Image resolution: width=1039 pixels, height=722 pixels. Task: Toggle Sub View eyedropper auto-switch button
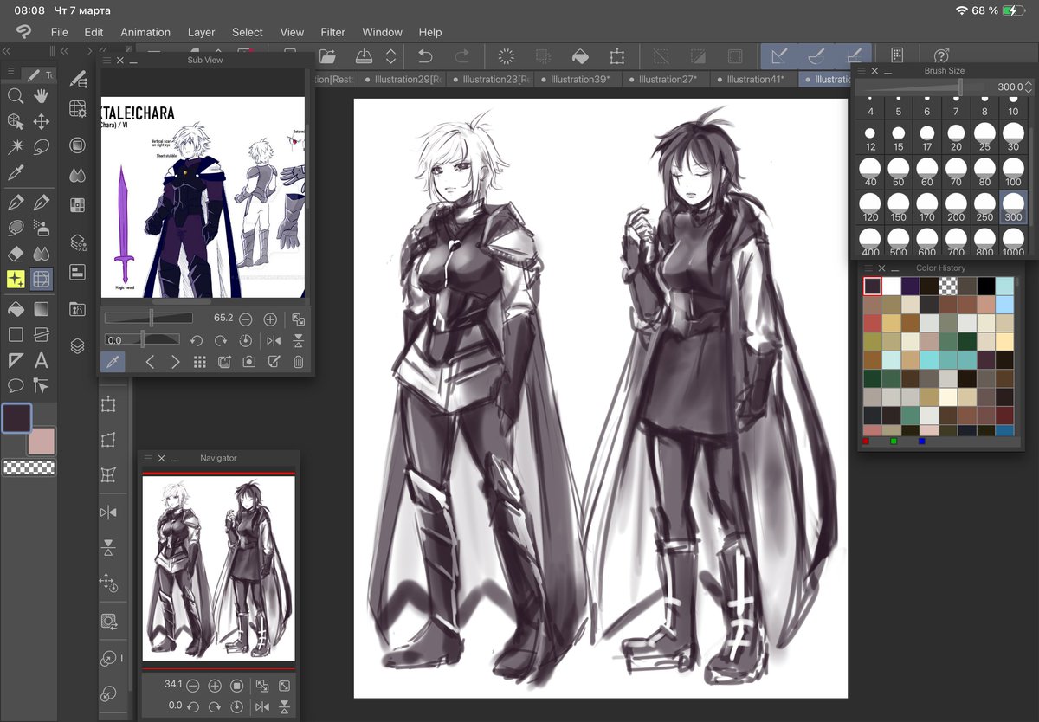tap(113, 362)
